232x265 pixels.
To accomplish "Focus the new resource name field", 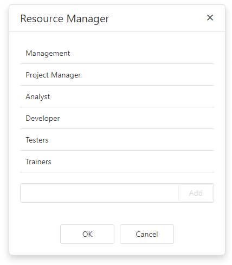I will 99,193.
